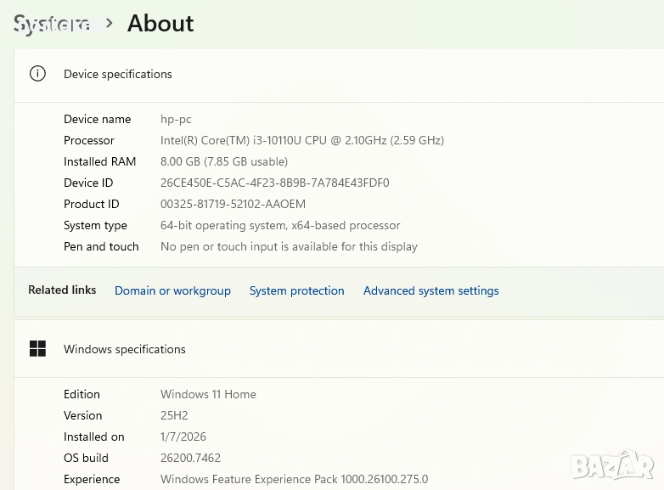
Task: Collapse the Device specifications section
Action: pos(340,75)
